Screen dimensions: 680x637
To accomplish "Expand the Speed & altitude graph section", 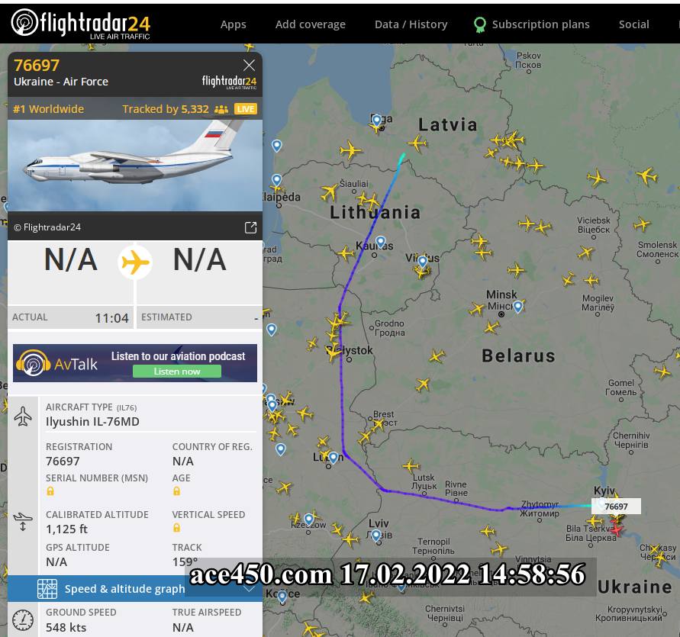I will tap(135, 588).
